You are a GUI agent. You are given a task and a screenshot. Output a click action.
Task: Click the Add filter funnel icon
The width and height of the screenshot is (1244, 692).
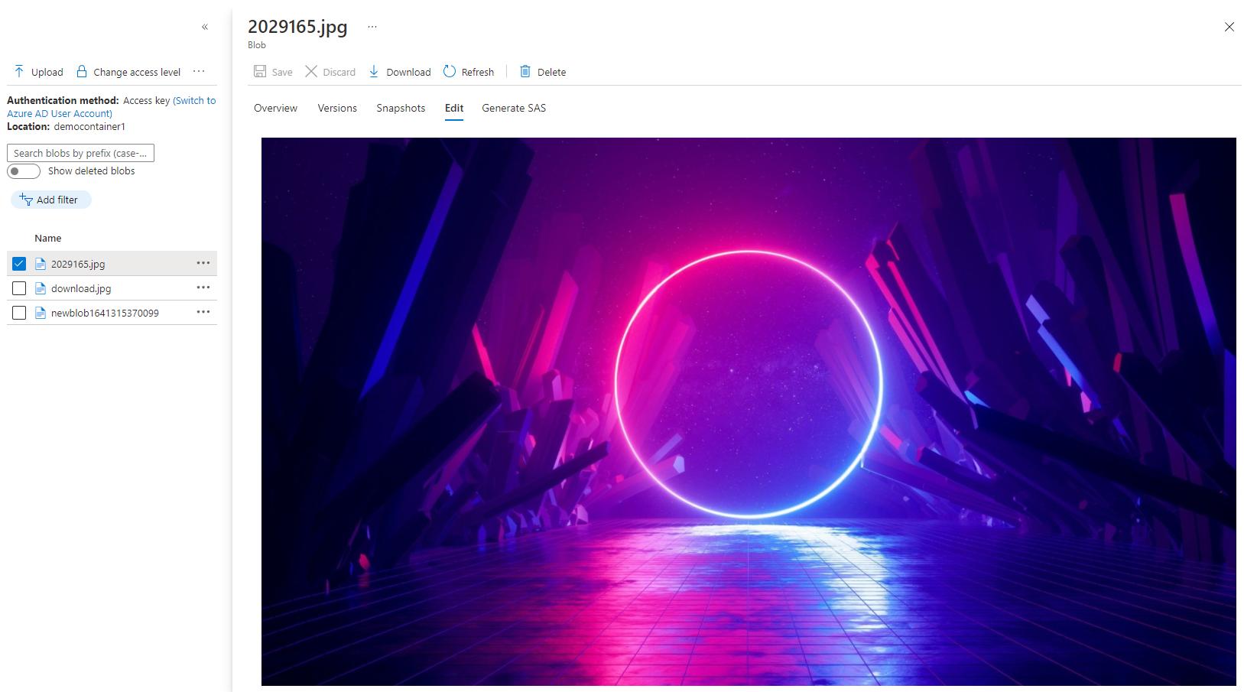(x=26, y=199)
